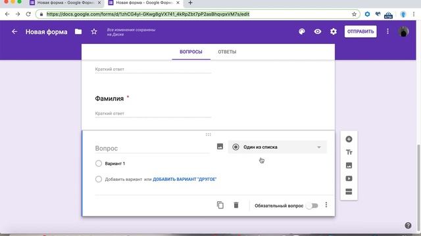Open form settings gear icon
The height and width of the screenshot is (236, 421).
pyautogui.click(x=334, y=31)
